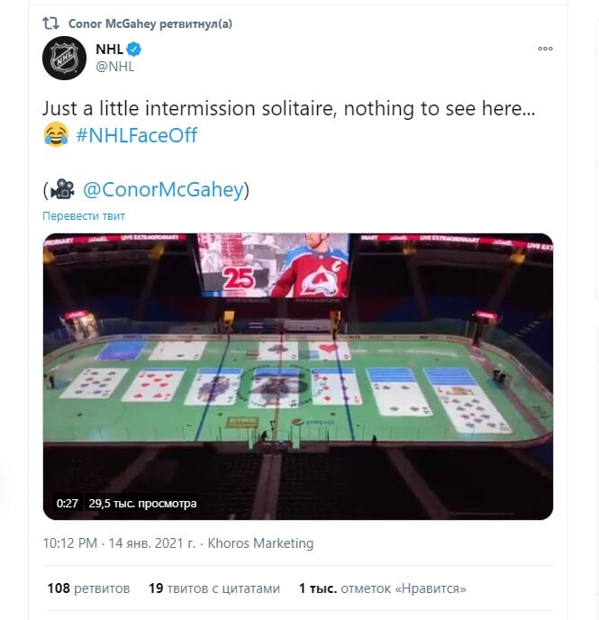Click the NHL shield logo avatar

point(64,59)
